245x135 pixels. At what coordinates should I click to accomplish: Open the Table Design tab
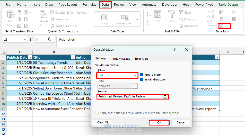228,5
